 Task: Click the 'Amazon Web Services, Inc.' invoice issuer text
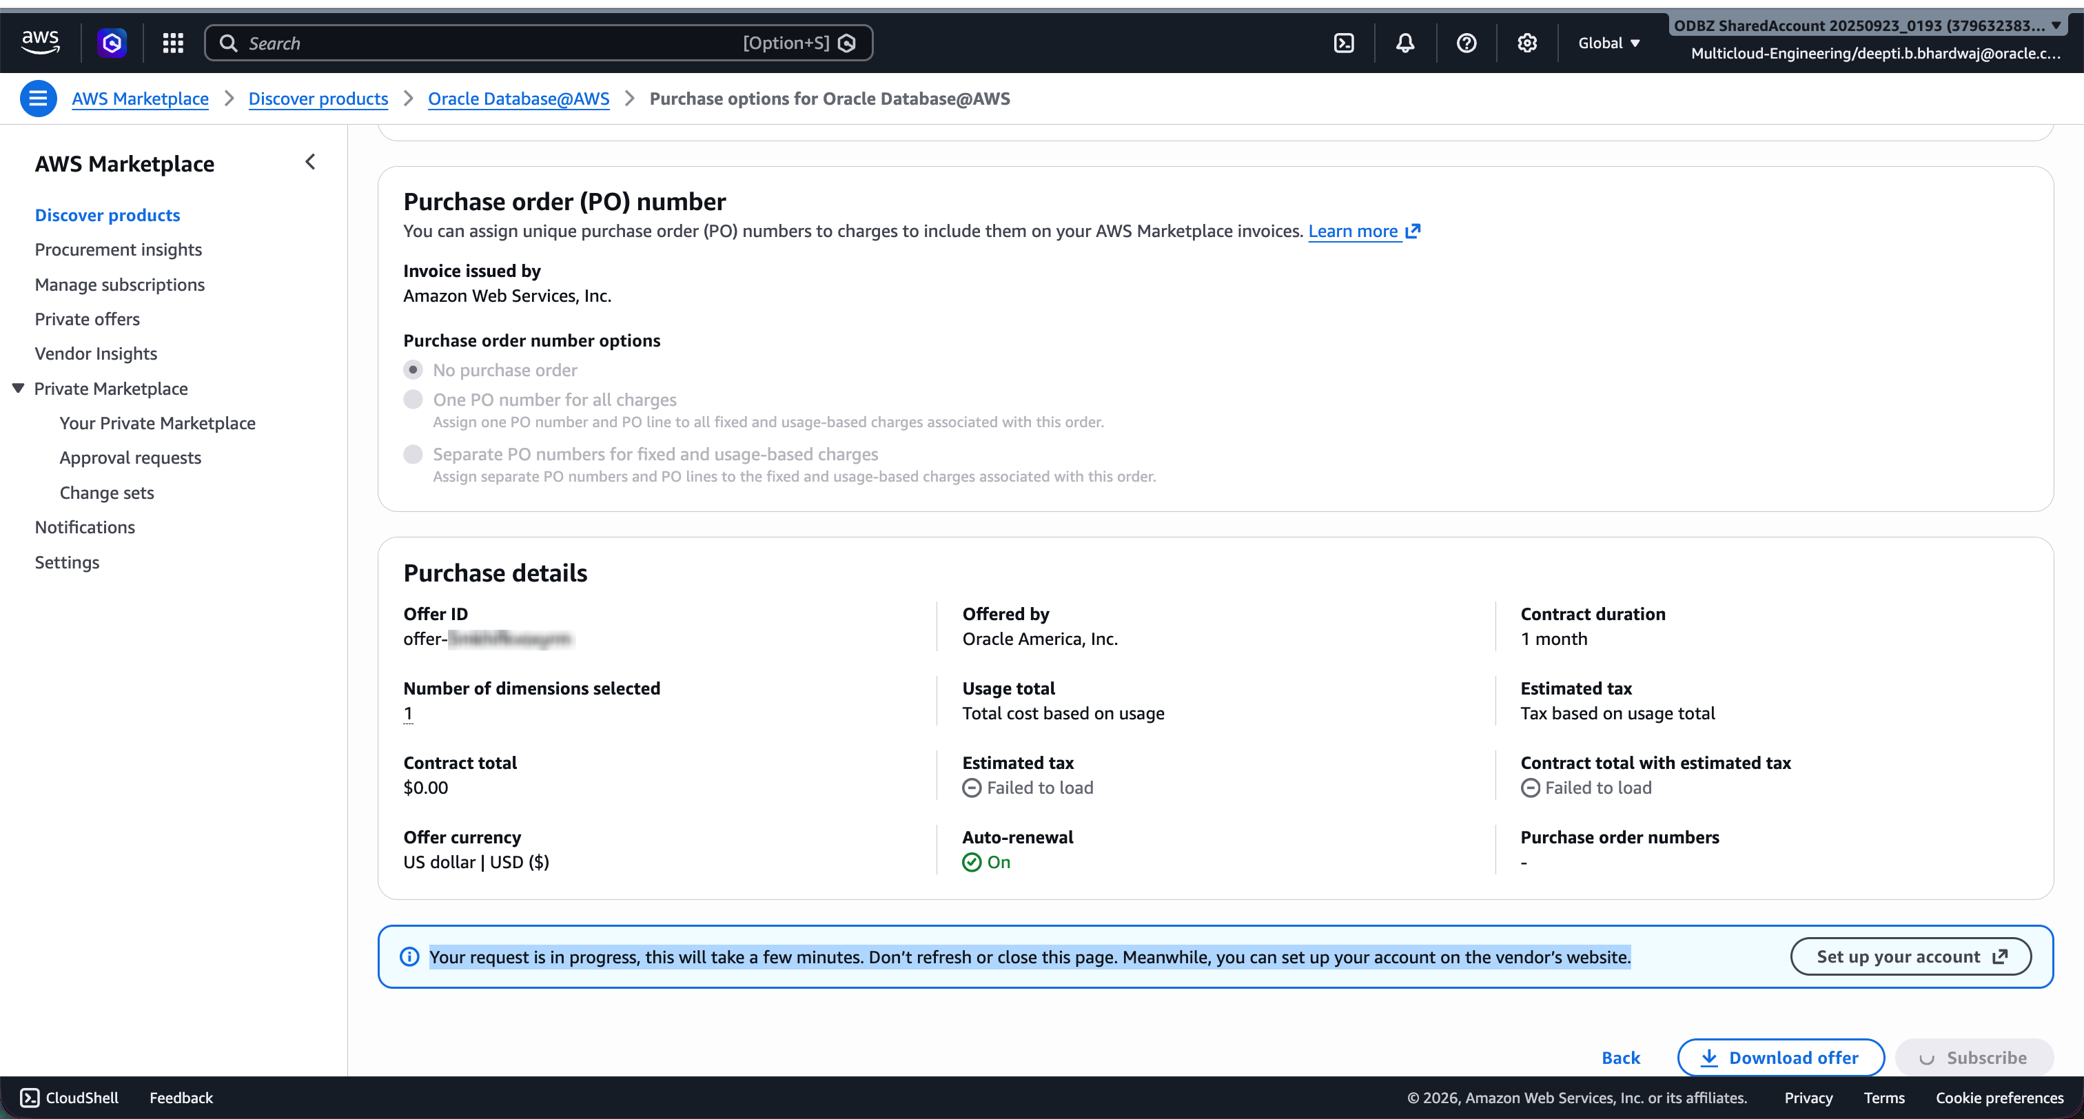coord(507,296)
